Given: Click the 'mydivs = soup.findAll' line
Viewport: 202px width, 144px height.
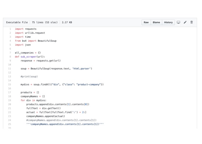Looking at the screenshot, I should 62,85.
